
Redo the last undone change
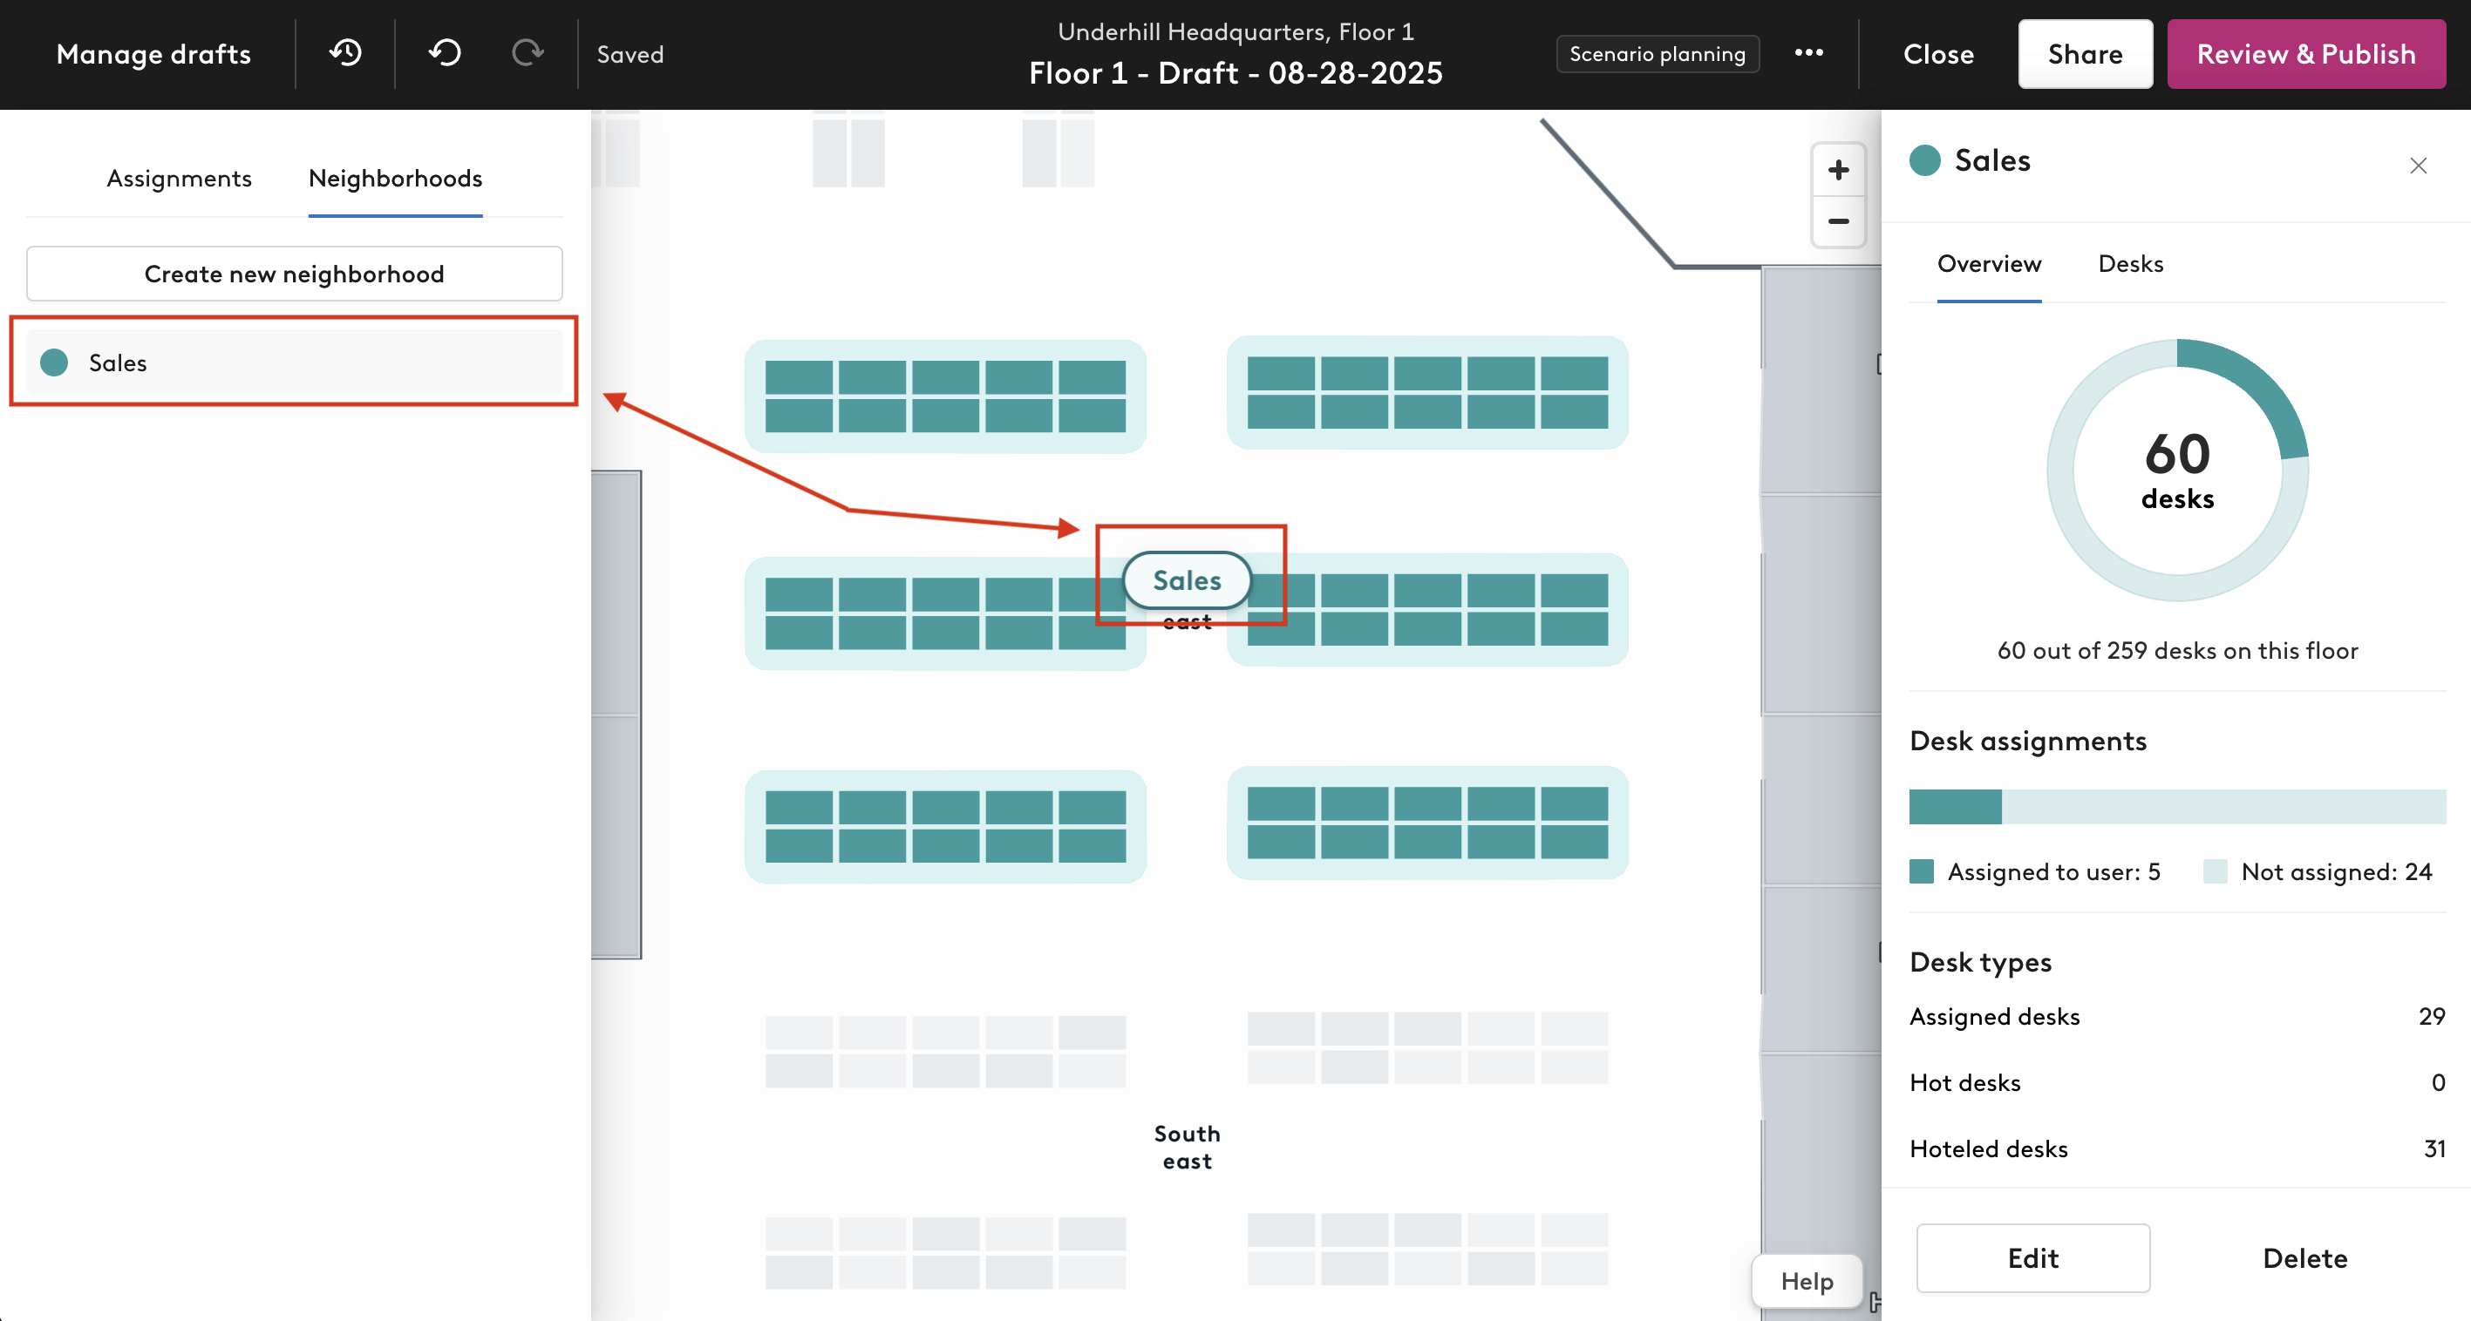528,53
